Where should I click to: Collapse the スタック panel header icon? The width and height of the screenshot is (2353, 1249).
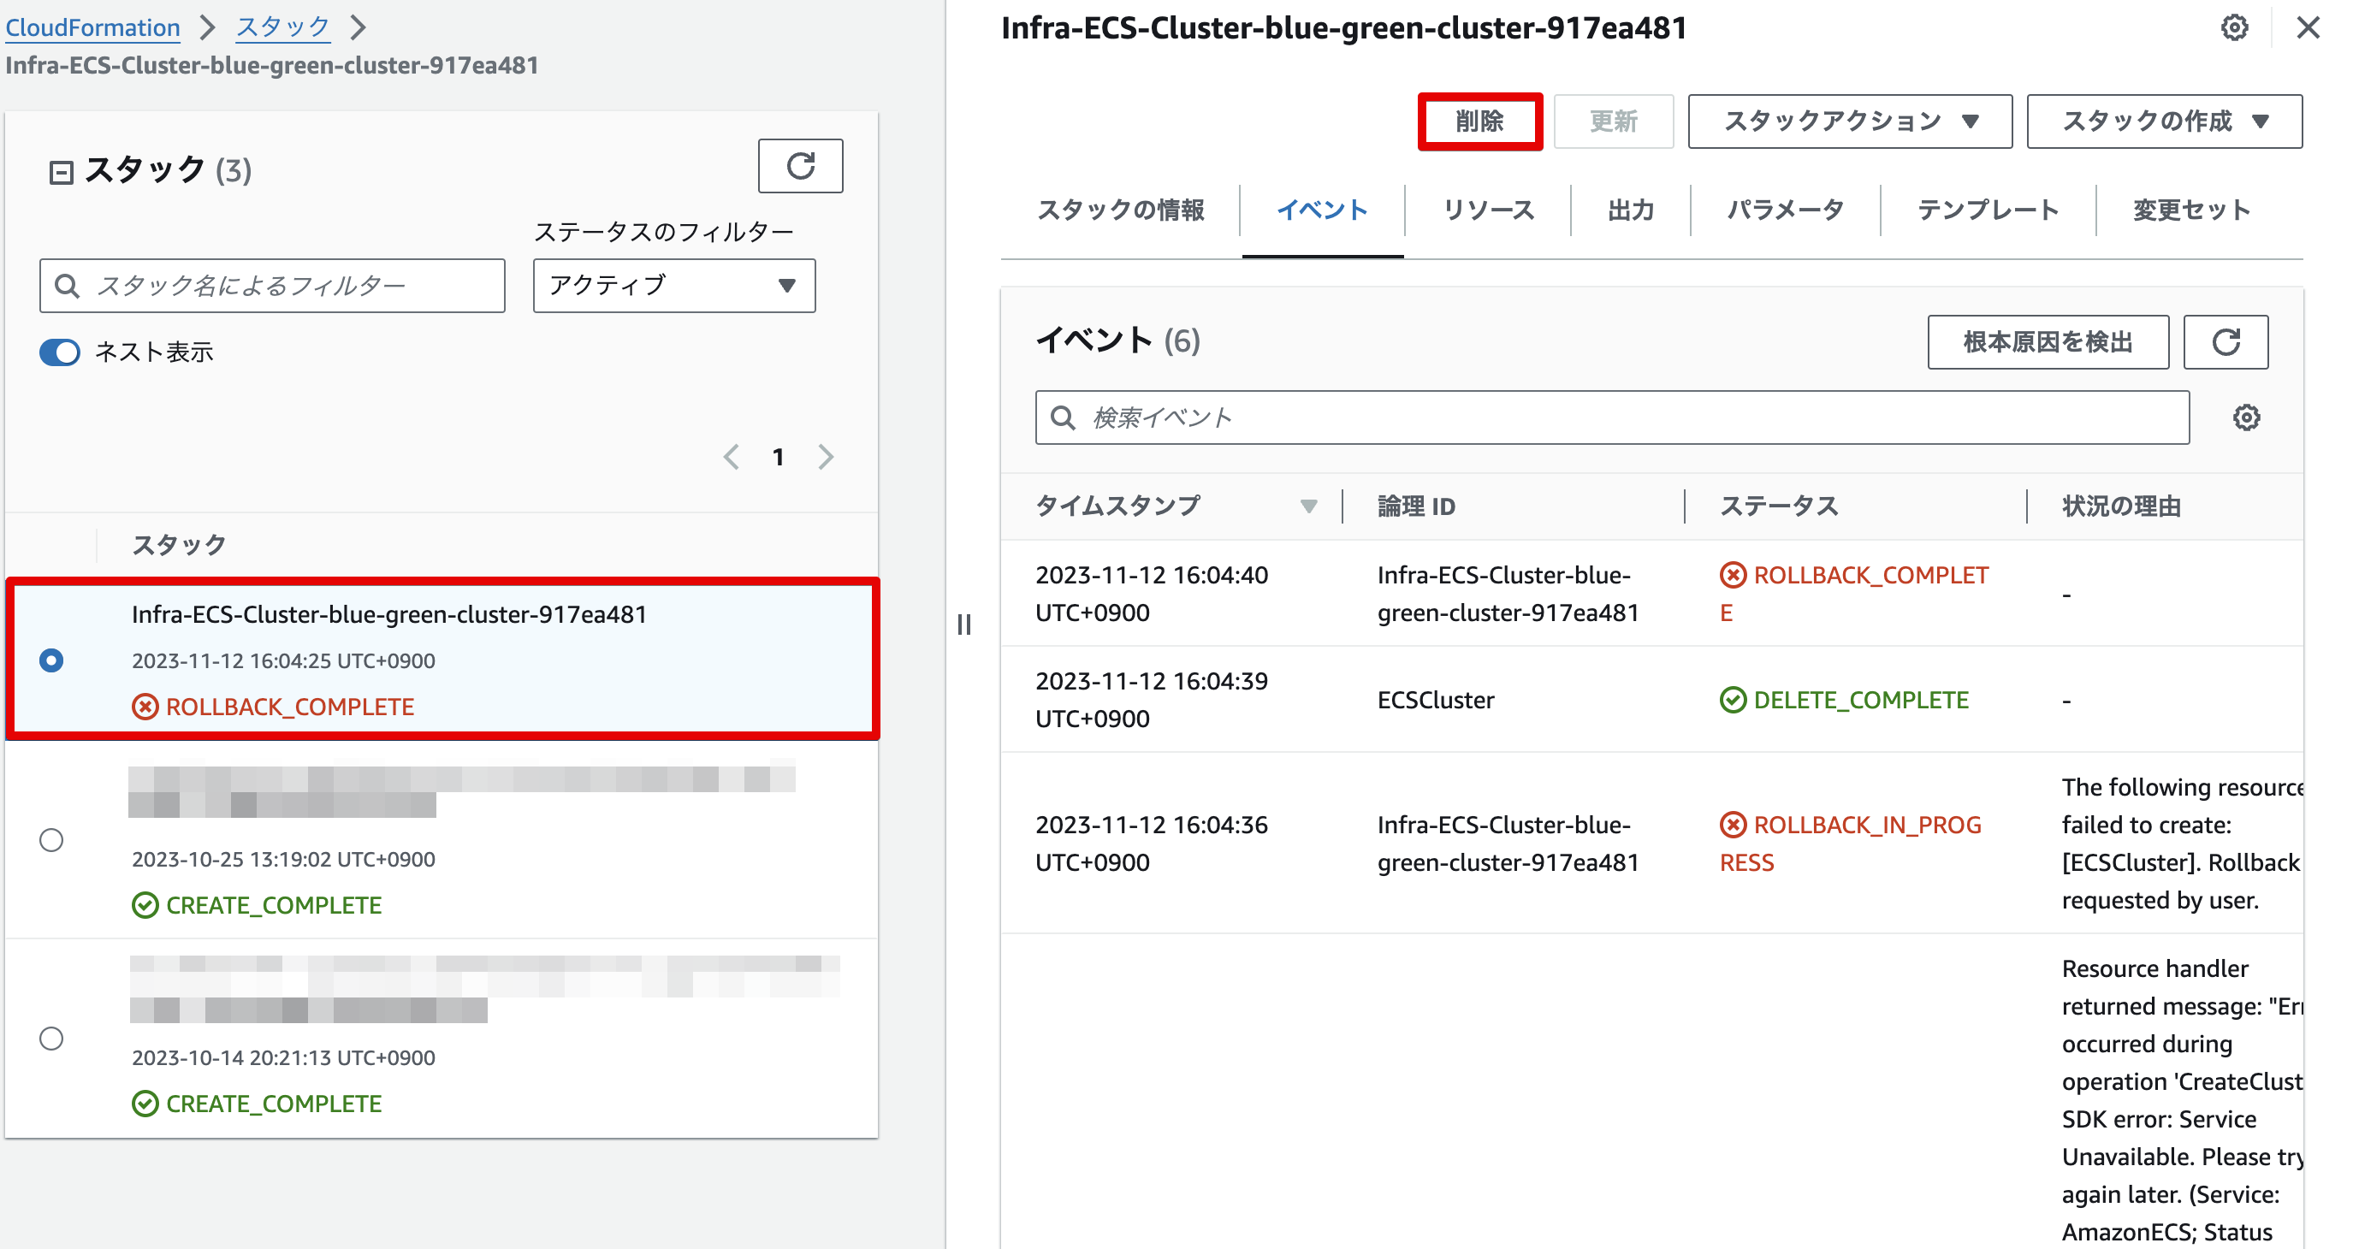(x=62, y=172)
